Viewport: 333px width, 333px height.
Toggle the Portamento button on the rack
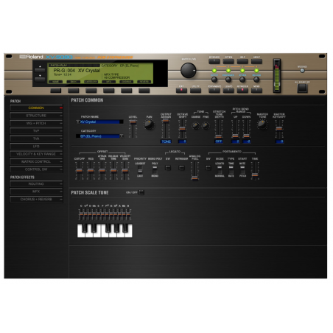coord(214,91)
